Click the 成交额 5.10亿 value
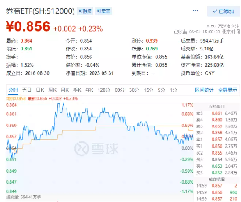Viewport: 241px width, 202px height. [x=207, y=49]
